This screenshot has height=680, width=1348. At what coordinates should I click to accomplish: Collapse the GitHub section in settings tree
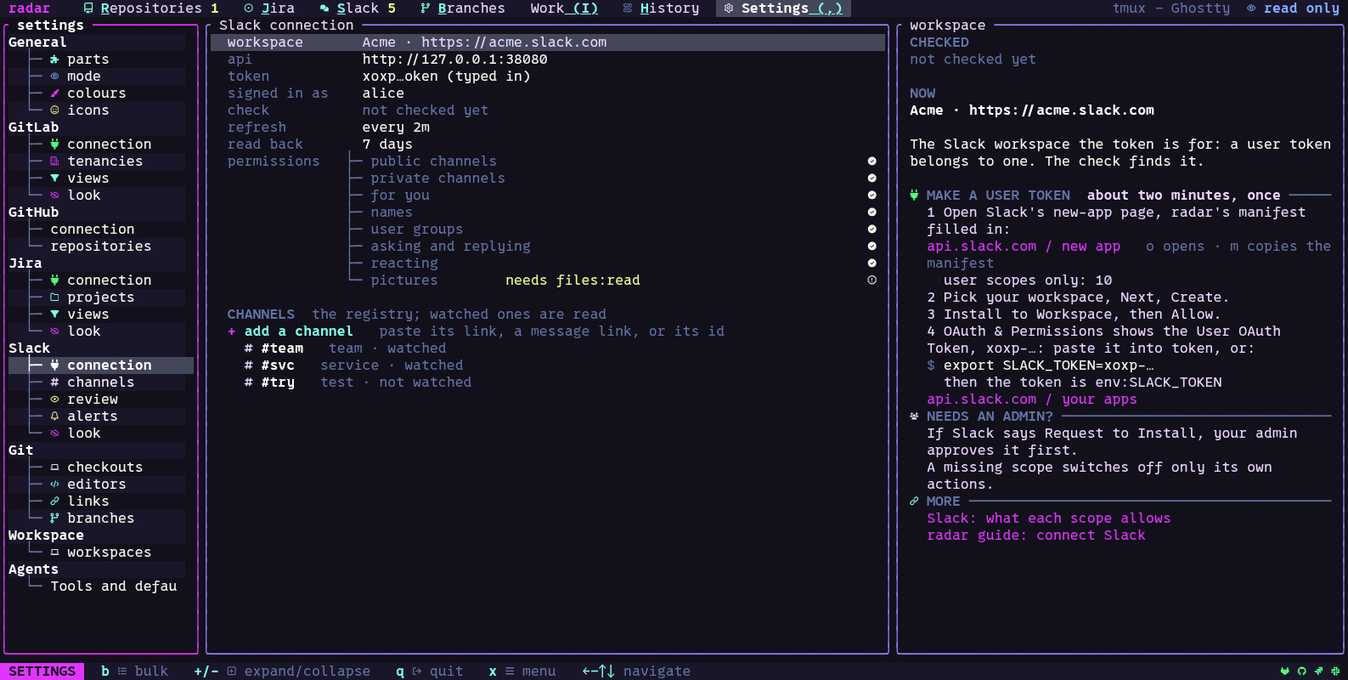click(x=34, y=212)
